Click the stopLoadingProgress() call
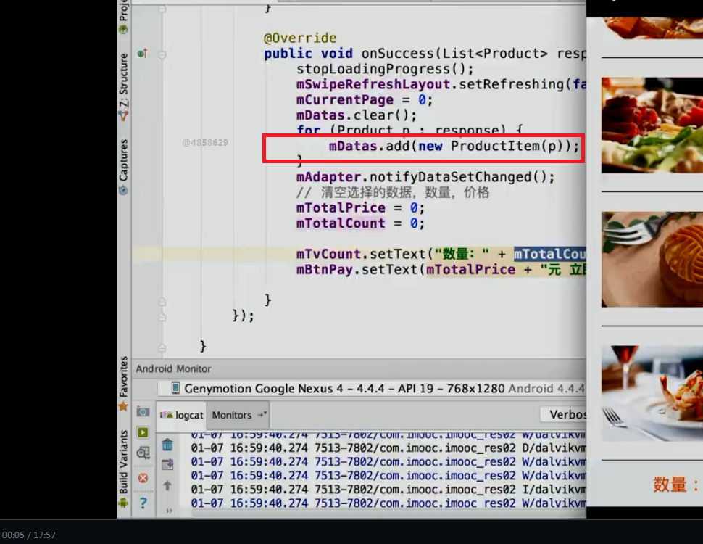Screen dimensions: 703x544 (385, 69)
